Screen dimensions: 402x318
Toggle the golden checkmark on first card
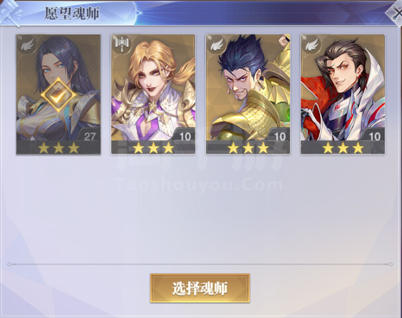point(59,95)
